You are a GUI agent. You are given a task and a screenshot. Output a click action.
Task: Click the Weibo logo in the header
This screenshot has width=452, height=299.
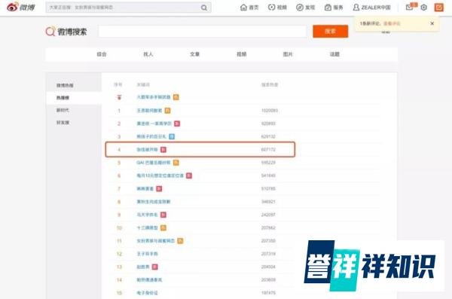click(21, 7)
